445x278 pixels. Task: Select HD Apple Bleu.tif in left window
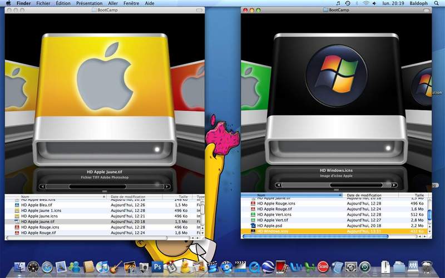[102, 205]
